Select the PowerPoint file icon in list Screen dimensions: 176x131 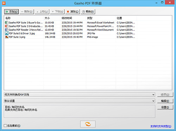tap(7, 26)
